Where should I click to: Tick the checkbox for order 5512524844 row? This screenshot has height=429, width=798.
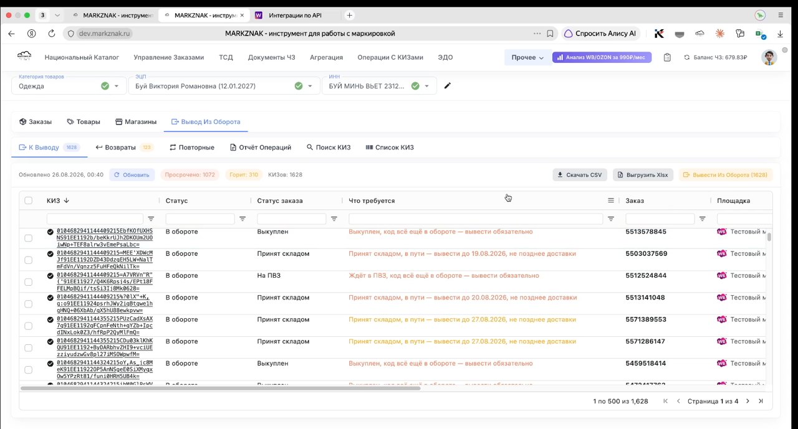click(x=28, y=282)
